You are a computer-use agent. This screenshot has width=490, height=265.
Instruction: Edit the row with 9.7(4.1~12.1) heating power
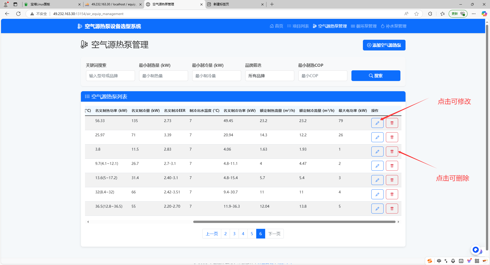377,166
